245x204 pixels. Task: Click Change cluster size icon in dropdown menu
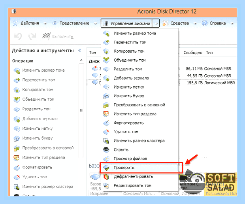click(x=106, y=141)
